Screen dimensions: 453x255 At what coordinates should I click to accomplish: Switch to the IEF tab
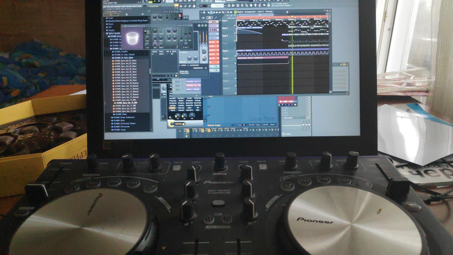tap(172, 54)
